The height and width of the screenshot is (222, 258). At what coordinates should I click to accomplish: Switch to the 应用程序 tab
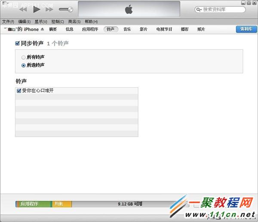pyautogui.click(x=90, y=29)
